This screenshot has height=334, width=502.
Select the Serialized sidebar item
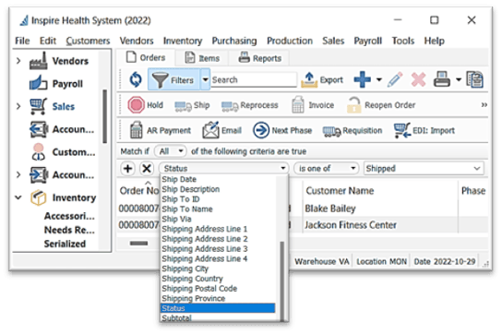point(65,244)
